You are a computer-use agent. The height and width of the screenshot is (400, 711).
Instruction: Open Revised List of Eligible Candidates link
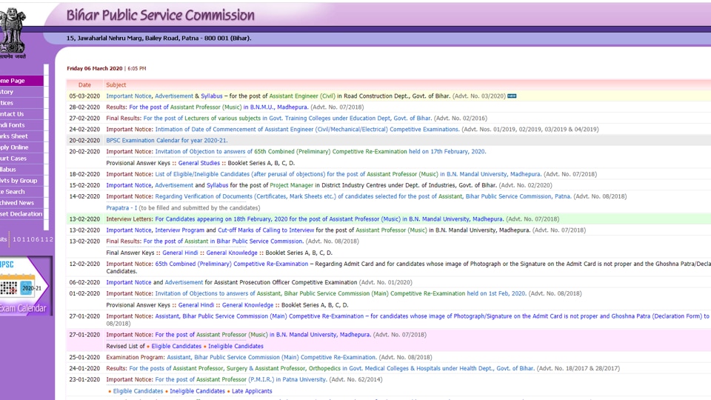pos(176,346)
